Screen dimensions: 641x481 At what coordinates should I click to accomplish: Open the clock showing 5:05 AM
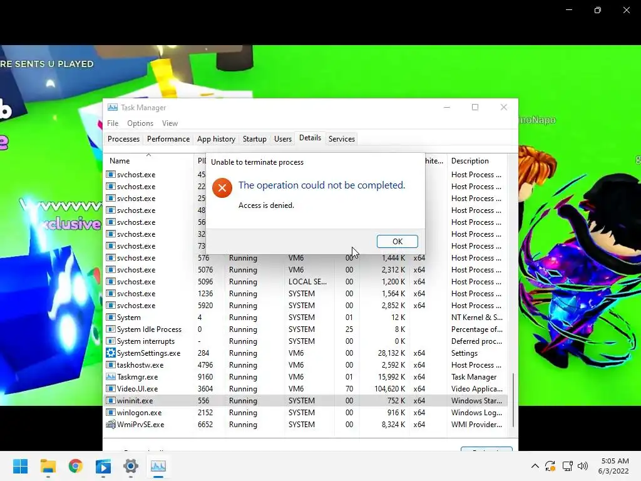pos(613,466)
